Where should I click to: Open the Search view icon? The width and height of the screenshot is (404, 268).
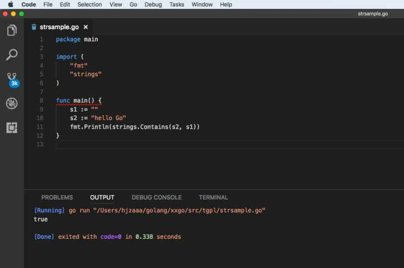point(12,54)
